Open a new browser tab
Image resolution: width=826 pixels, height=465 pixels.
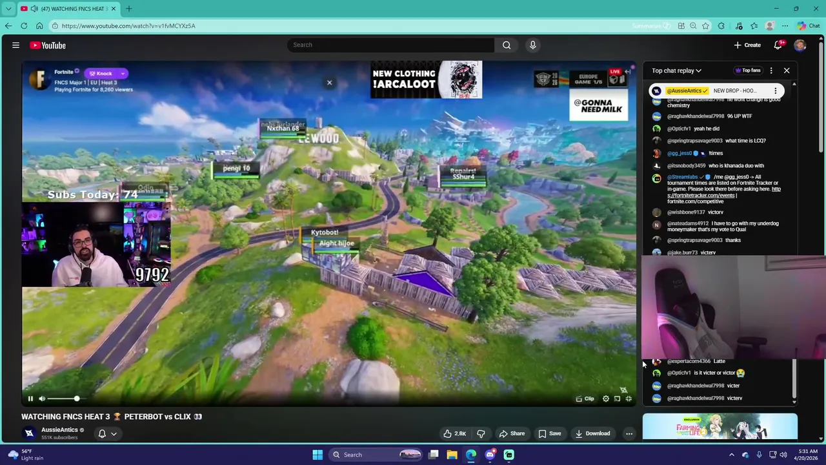128,8
